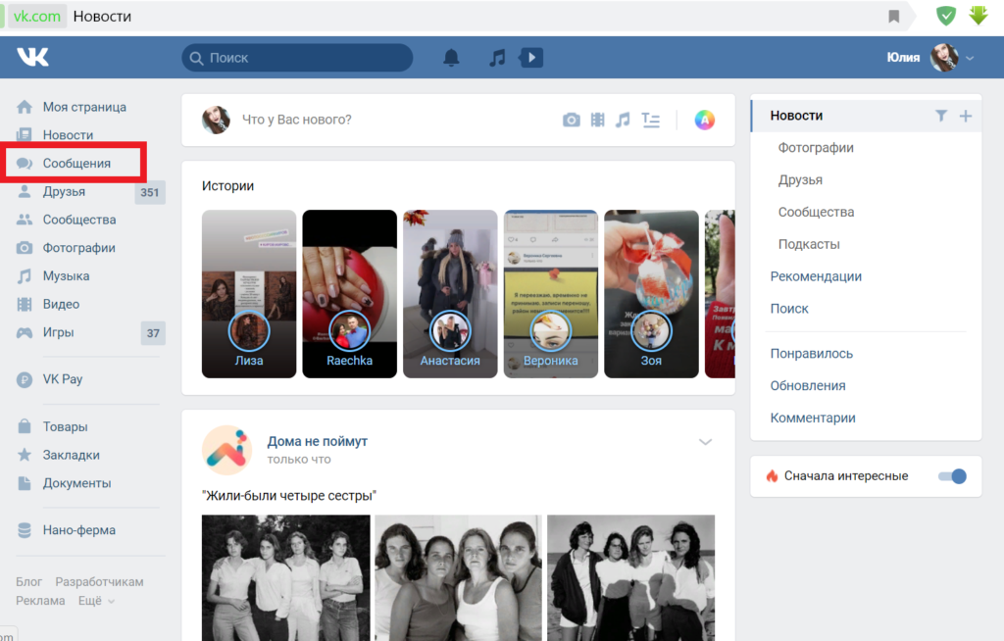This screenshot has height=641, width=1004.
Task: Toggle the 'Сначала интересные' switch
Action: coord(951,476)
